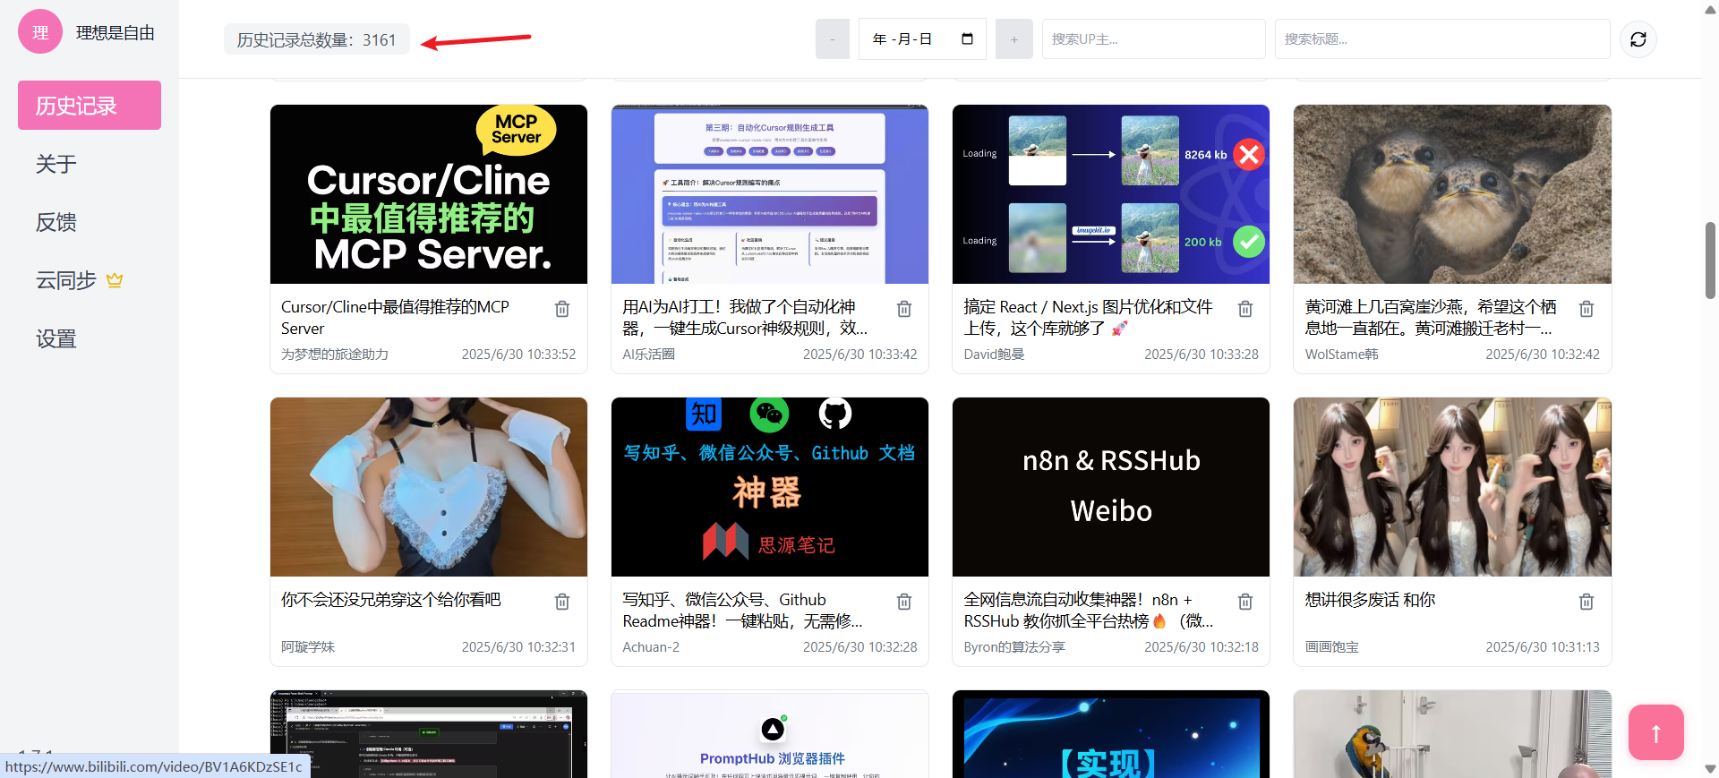The width and height of the screenshot is (1719, 778).
Task: Open the 反馈 menu item
Action: [x=56, y=222]
